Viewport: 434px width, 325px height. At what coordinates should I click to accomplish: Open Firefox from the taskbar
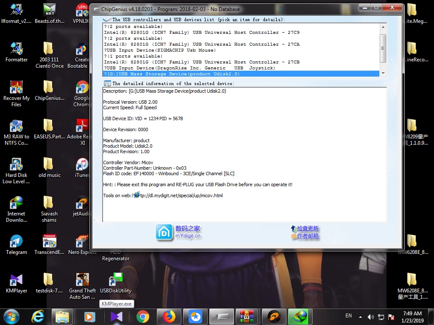tap(169, 317)
